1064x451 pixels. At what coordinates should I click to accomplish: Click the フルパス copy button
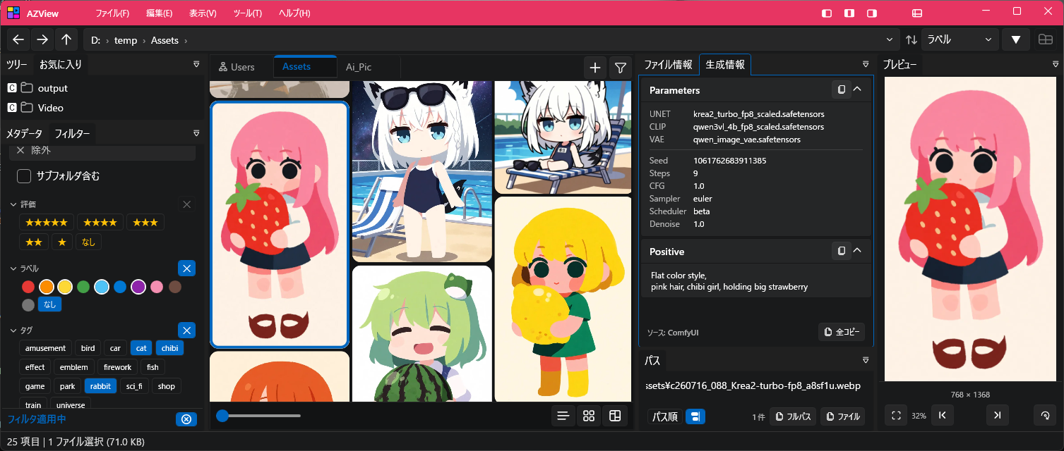point(793,416)
